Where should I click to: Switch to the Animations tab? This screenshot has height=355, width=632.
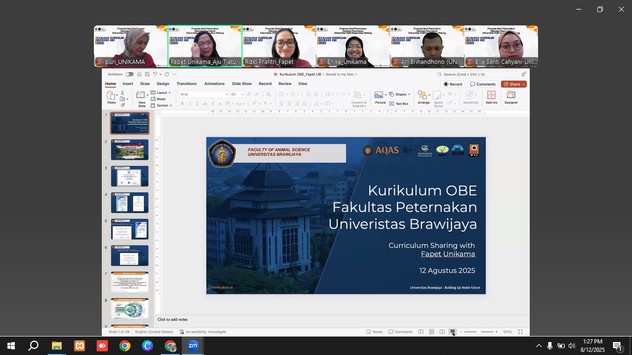click(214, 84)
